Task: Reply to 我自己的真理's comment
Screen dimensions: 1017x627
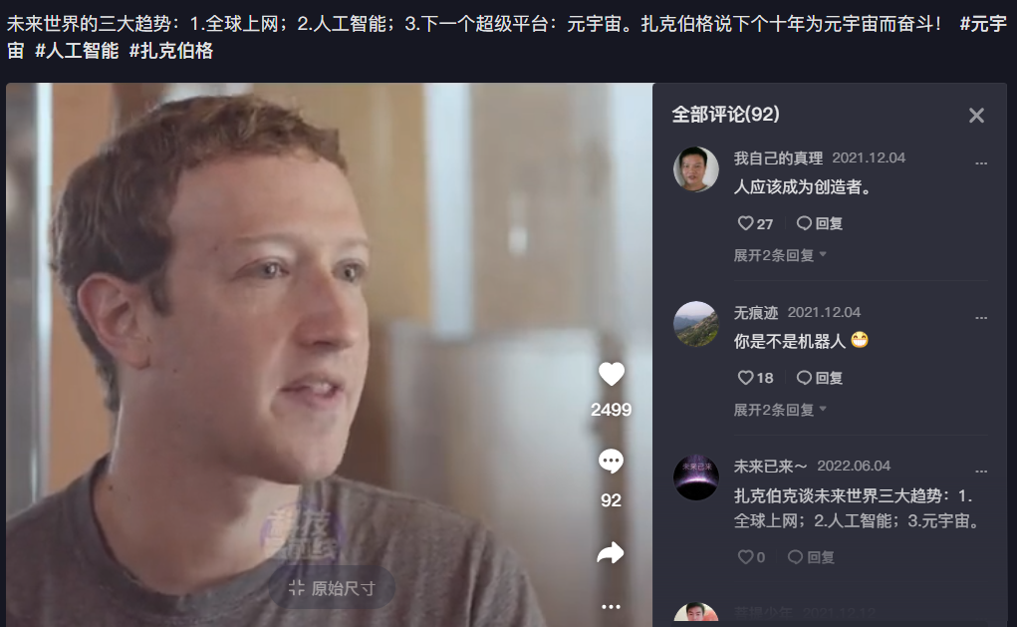Action: [820, 223]
